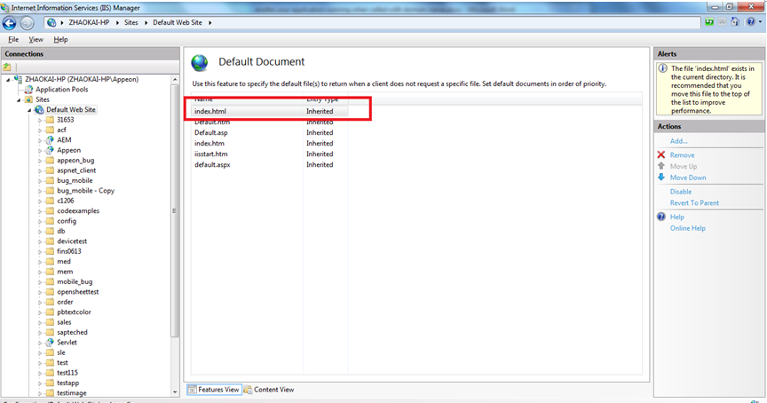The image size is (767, 403).
Task: Click the Home icon in the top toolbar
Action: pyautogui.click(x=735, y=22)
